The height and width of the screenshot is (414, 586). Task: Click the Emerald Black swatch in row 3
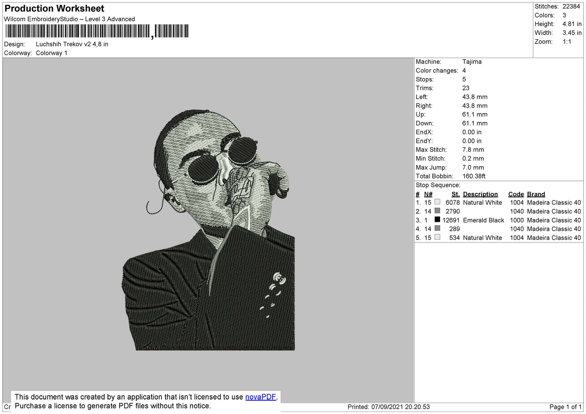437,219
